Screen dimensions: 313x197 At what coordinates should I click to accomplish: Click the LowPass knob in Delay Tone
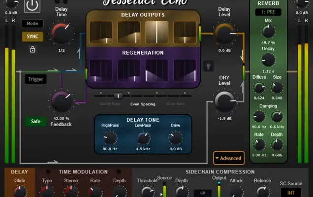tap(143, 138)
